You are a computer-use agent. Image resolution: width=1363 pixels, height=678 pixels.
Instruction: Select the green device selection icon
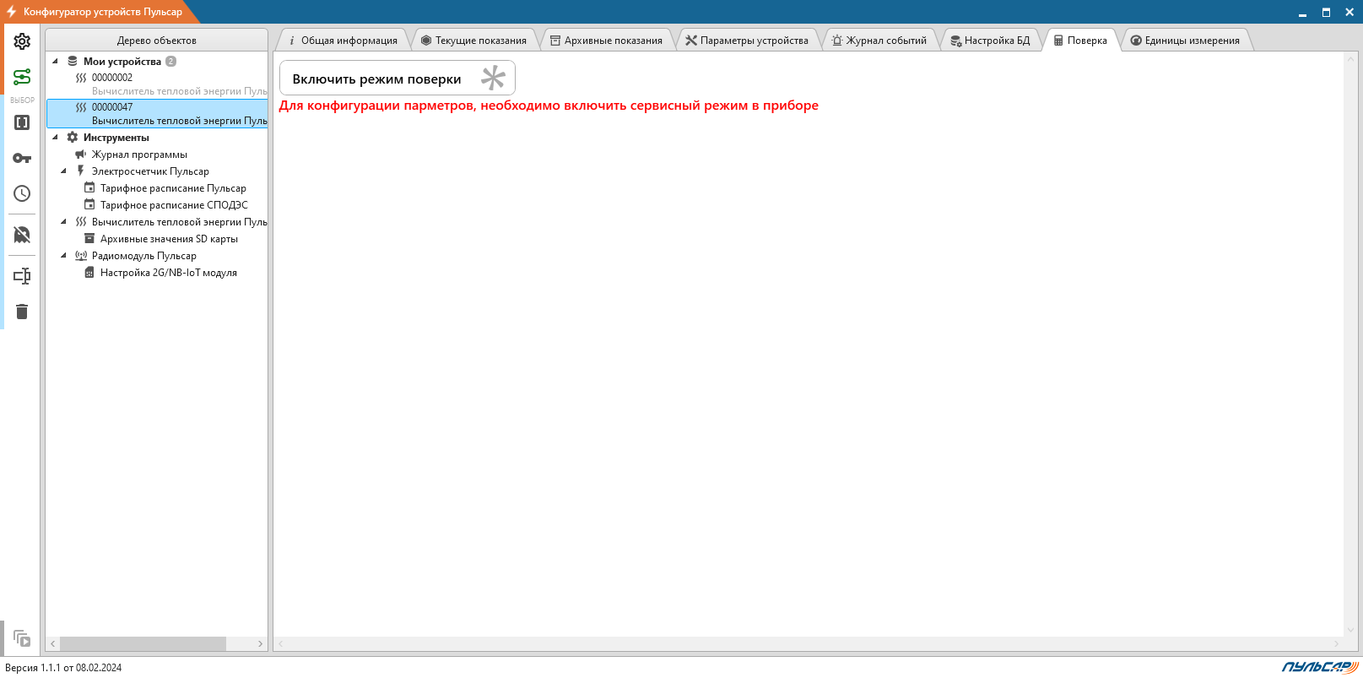(22, 77)
